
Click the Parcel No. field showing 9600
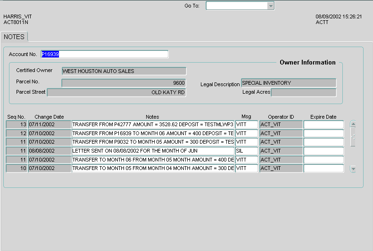[124, 83]
